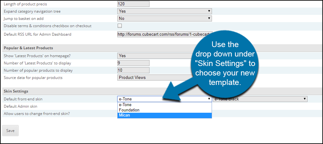Choose Foundation in the skin list
This screenshot has height=144, width=323.
pos(164,110)
